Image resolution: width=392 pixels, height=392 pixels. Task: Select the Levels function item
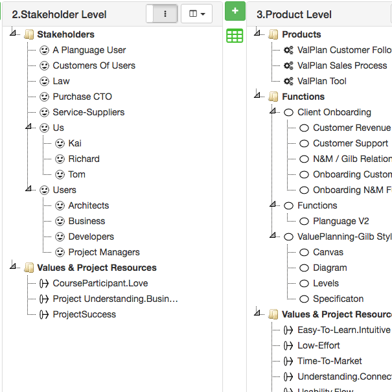pos(326,284)
